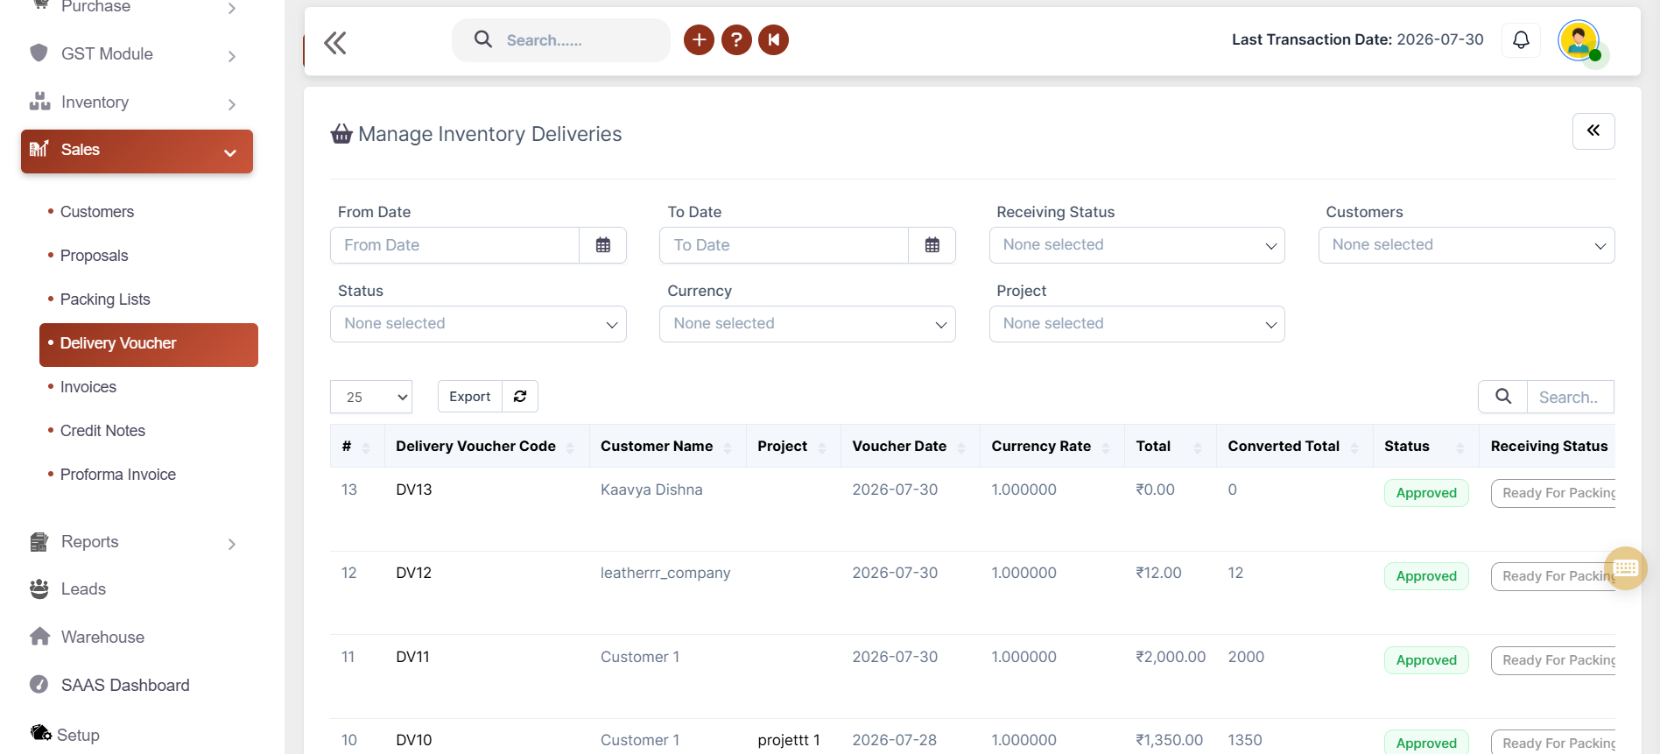
Task: Sort by Delivery Voucher Code column
Action: tap(487, 447)
